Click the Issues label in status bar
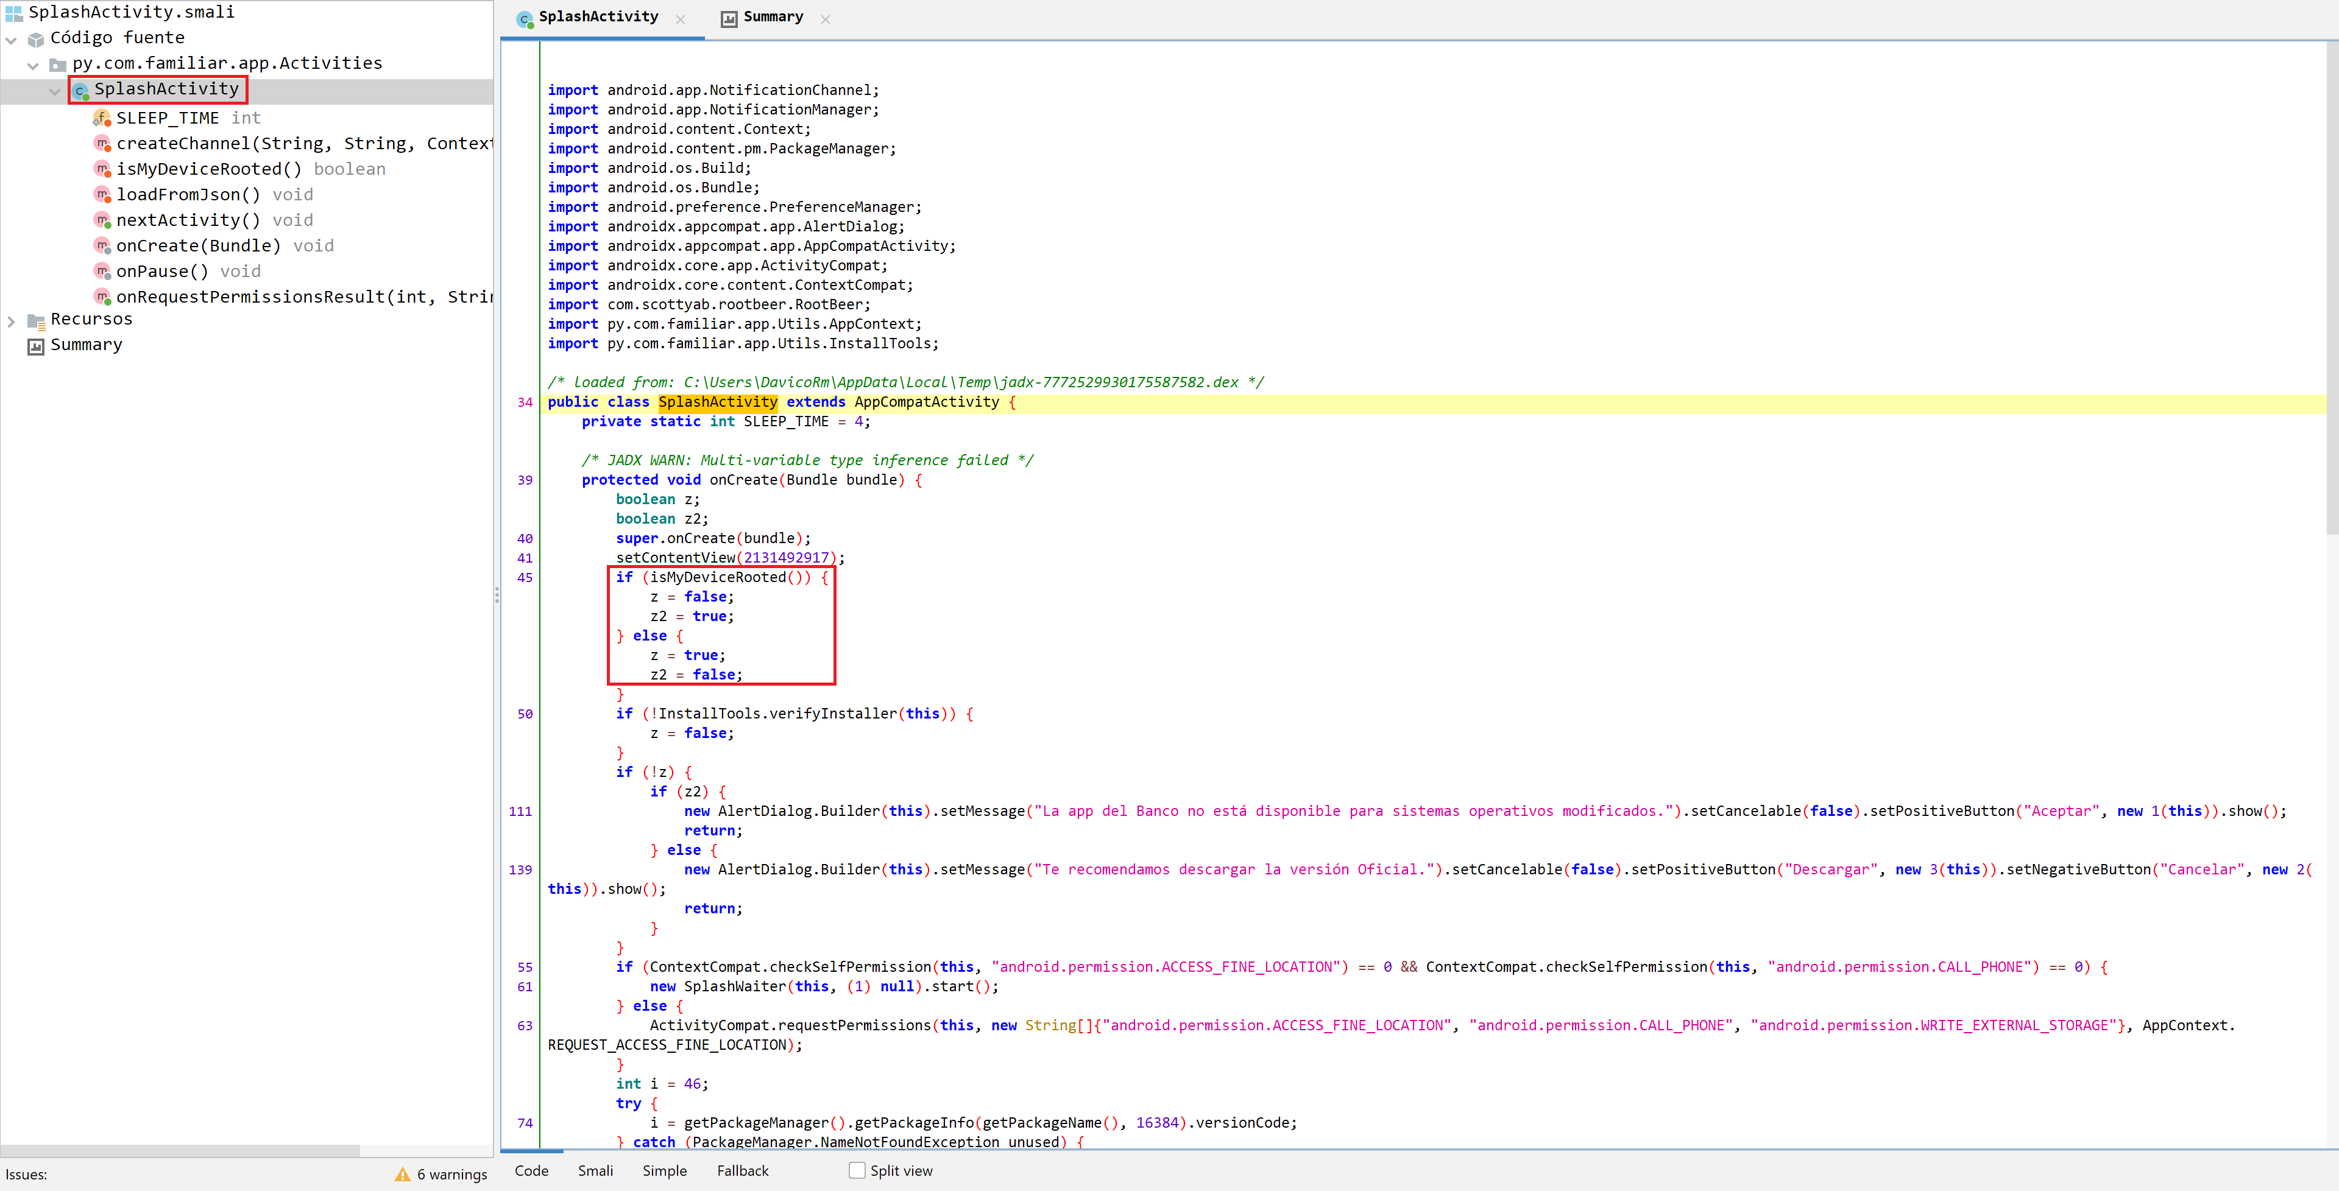Viewport: 2339px width, 1191px height. coord(26,1175)
